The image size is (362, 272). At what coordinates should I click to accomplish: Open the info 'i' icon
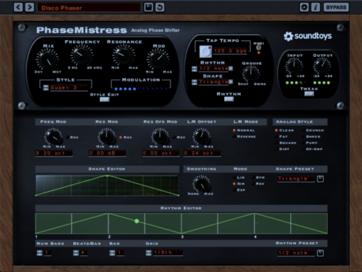coord(316,7)
